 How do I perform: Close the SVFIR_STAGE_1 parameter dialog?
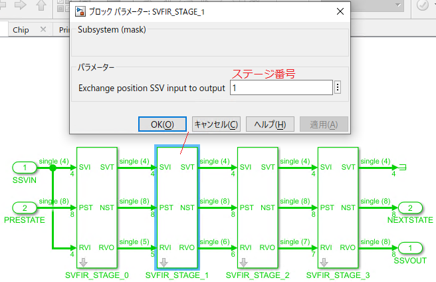pyautogui.click(x=340, y=11)
